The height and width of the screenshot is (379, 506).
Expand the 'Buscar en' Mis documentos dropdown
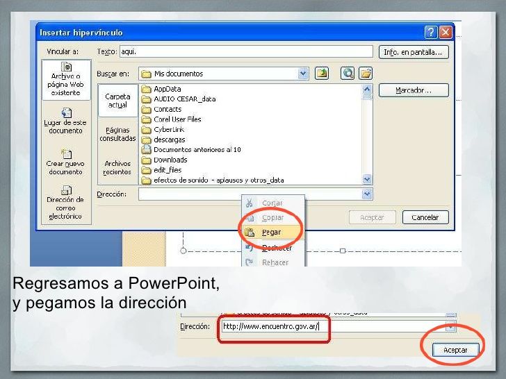(x=303, y=74)
